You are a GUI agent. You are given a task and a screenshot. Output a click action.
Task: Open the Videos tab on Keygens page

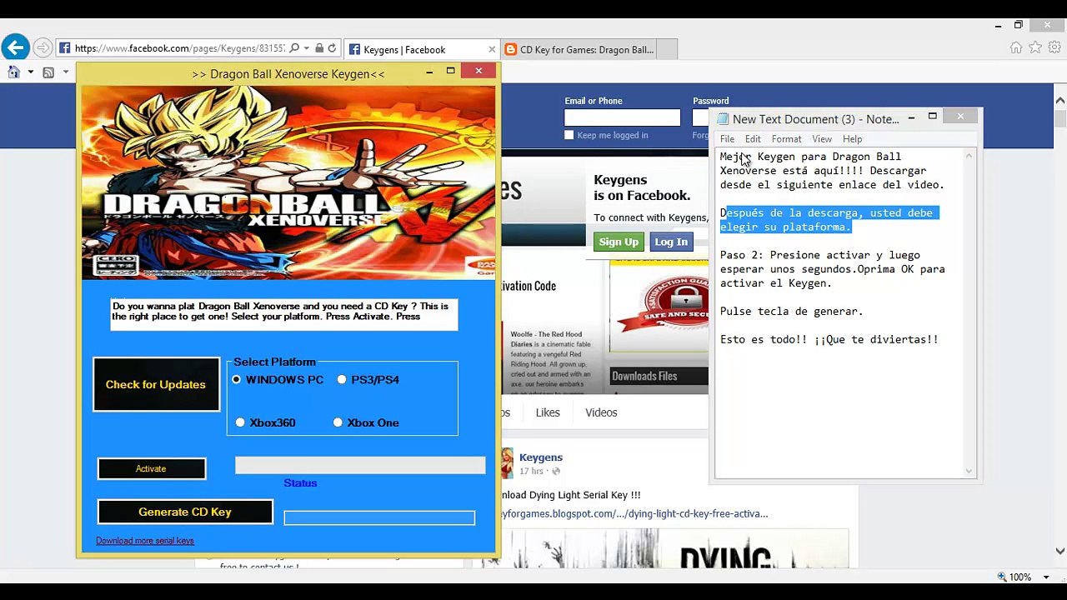pyautogui.click(x=601, y=412)
